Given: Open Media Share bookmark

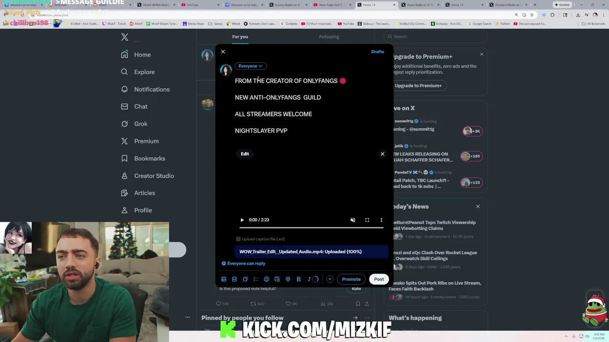Looking at the screenshot, I should point(193,23).
